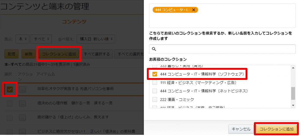Click the 配信 button
This screenshot has width=300, height=136.
click(x=11, y=54)
